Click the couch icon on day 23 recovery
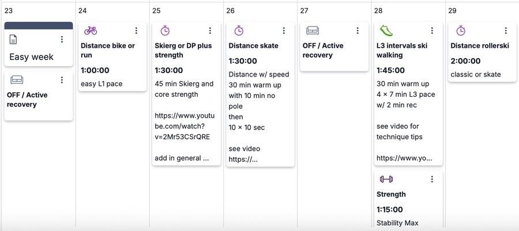This screenshot has width=519, height=231. point(17,79)
